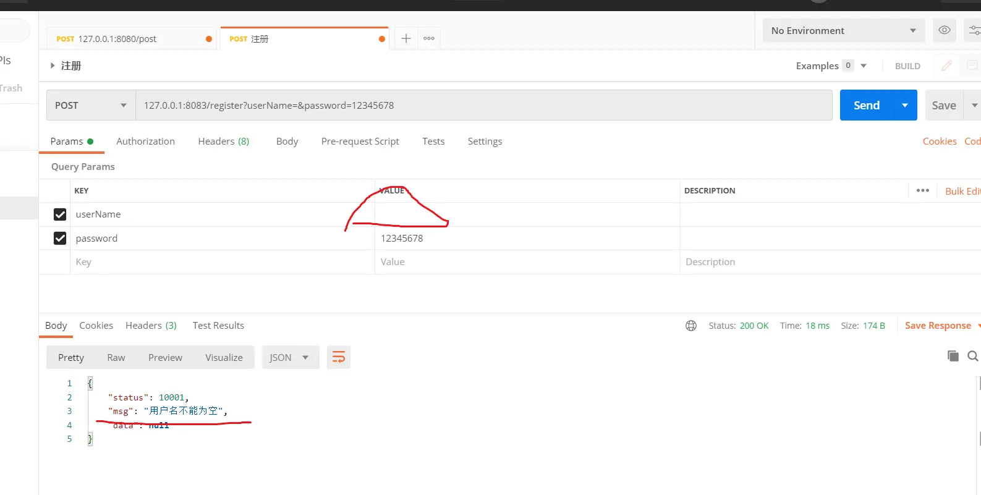Click the Status 200 OK text
The image size is (981, 495).
(738, 326)
